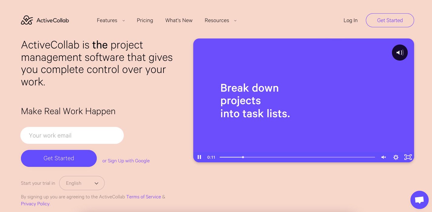The image size is (432, 212).
Task: Enter fullscreen mode for the video
Action: pos(408,157)
